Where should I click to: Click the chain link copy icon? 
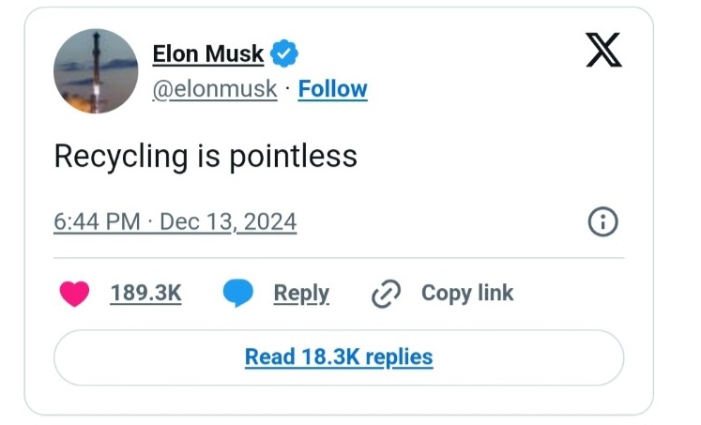(x=386, y=294)
